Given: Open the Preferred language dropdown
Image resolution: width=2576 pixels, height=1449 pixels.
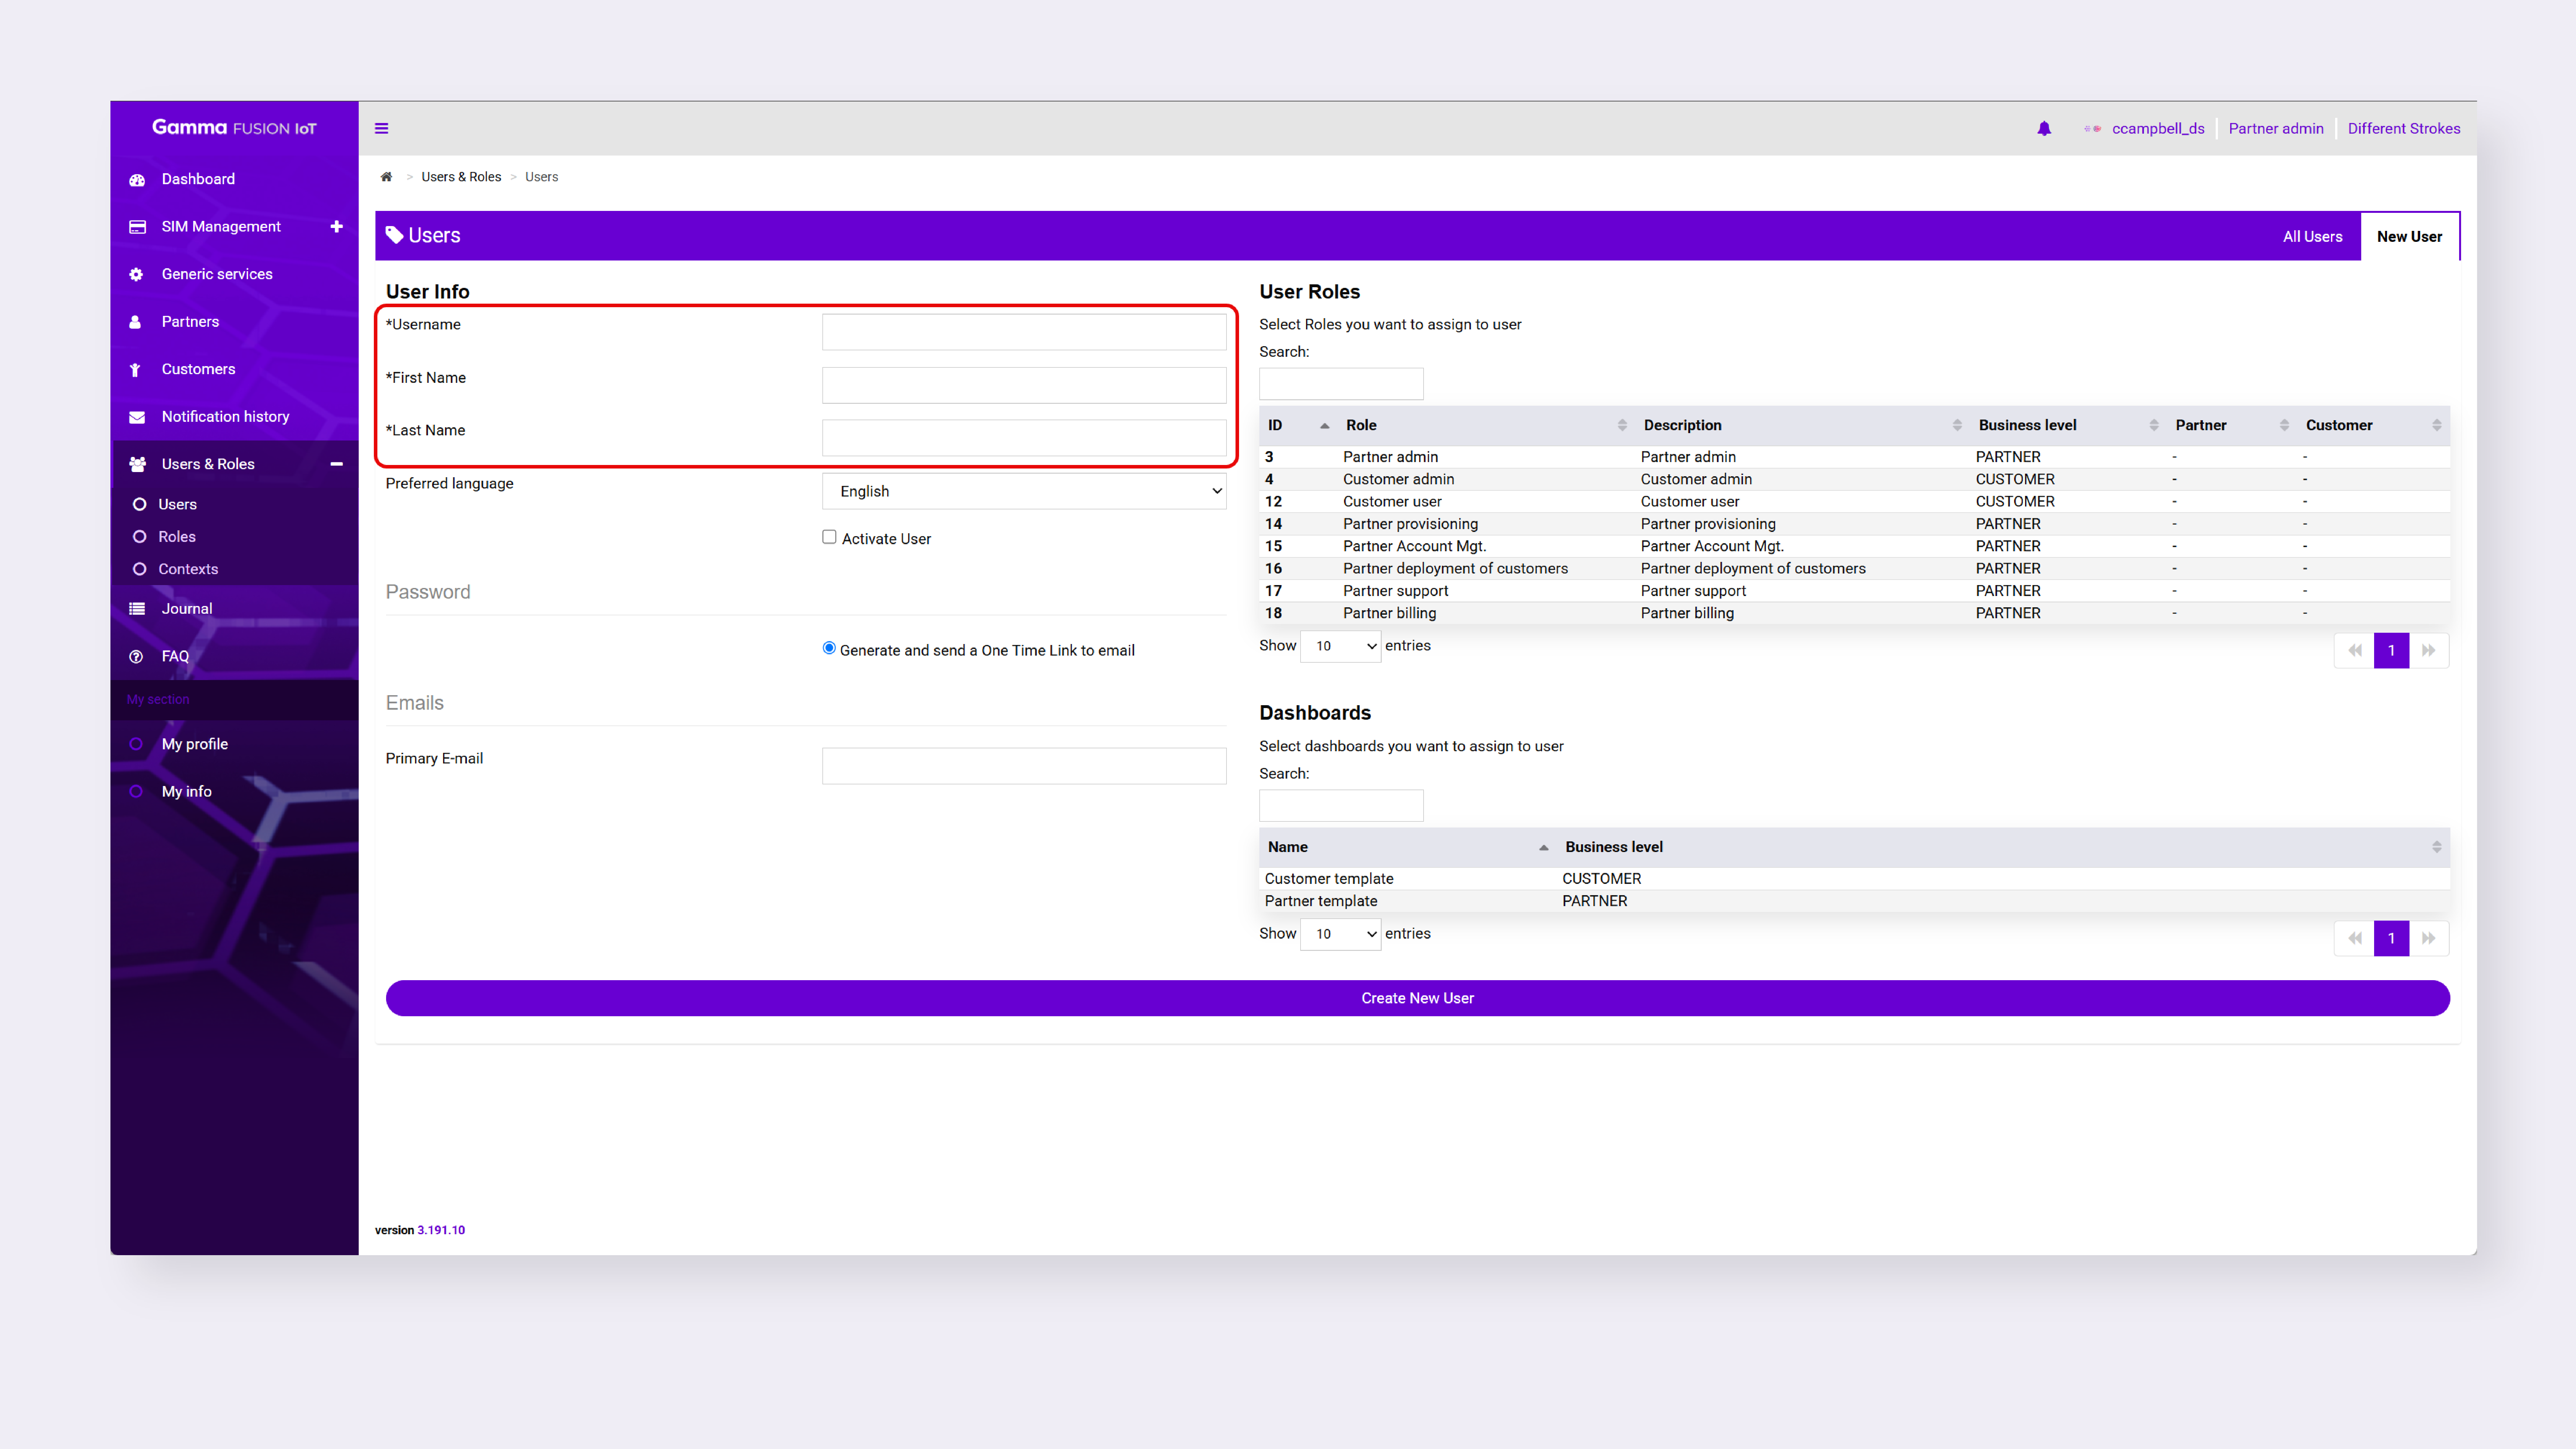Looking at the screenshot, I should point(1023,491).
